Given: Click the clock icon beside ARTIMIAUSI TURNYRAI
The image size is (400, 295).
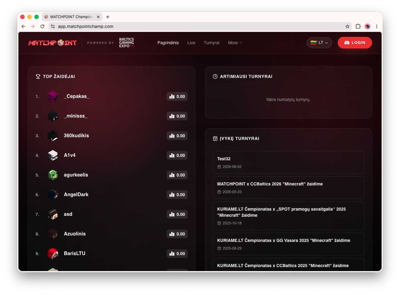Looking at the screenshot, I should 215,76.
